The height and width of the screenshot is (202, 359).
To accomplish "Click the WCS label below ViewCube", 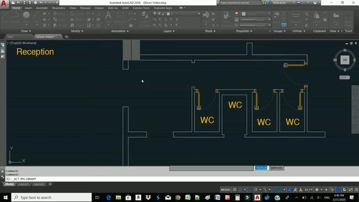I will pyautogui.click(x=344, y=77).
